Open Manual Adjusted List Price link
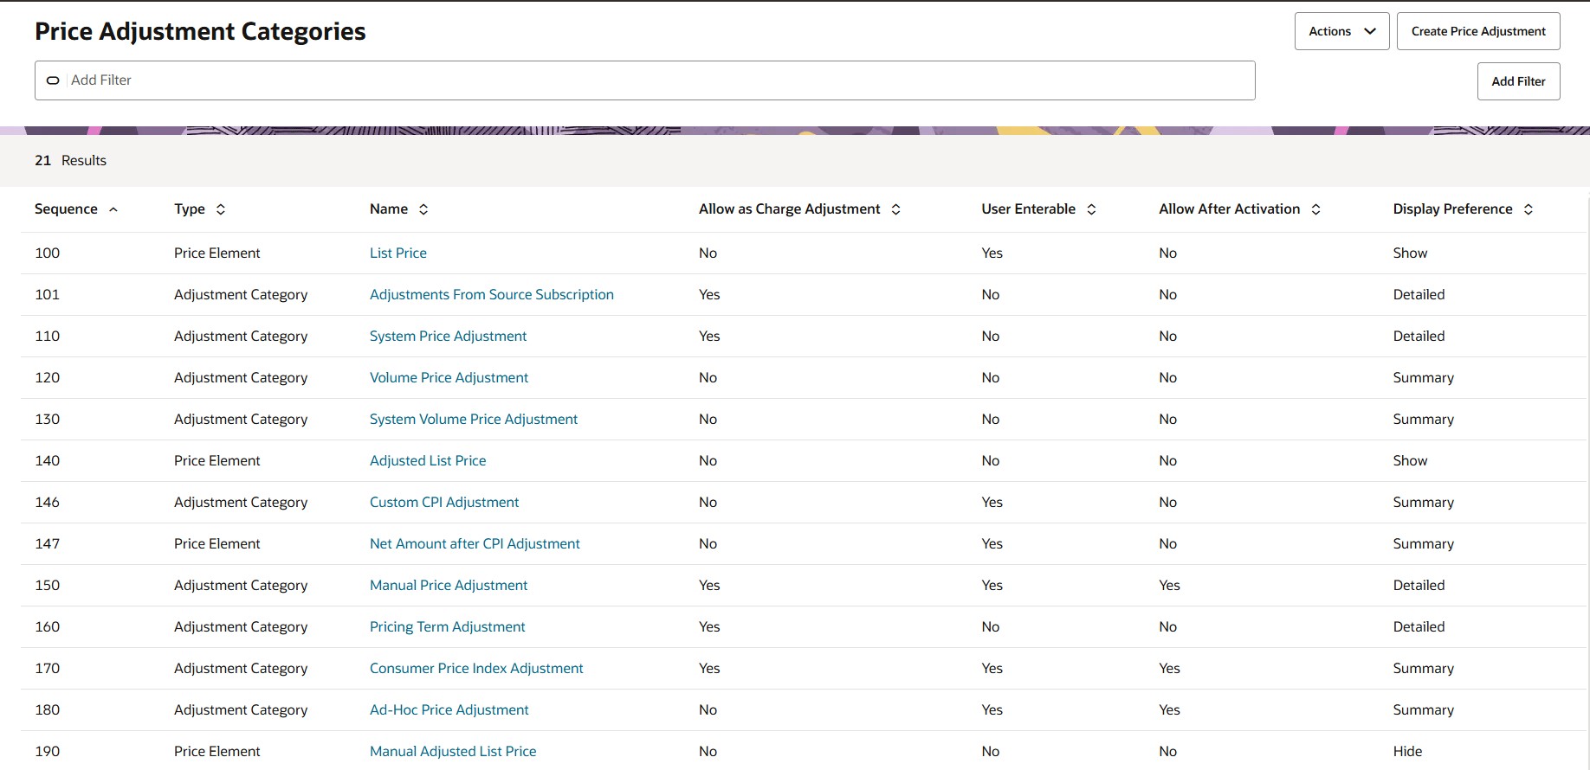The height and width of the screenshot is (770, 1590). pos(453,751)
